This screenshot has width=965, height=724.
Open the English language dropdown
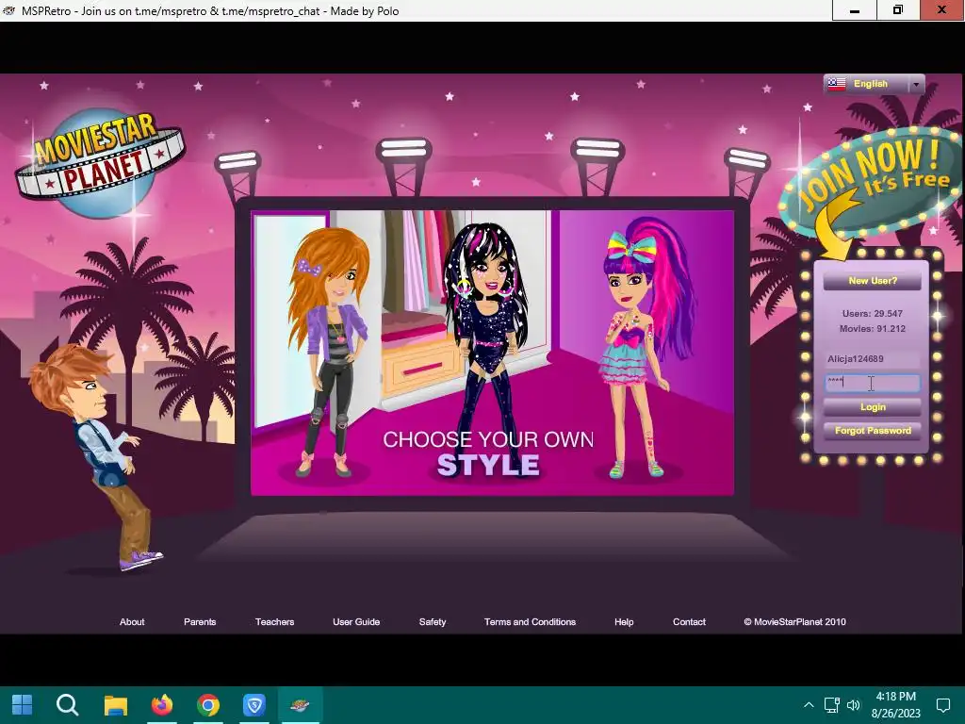(874, 84)
